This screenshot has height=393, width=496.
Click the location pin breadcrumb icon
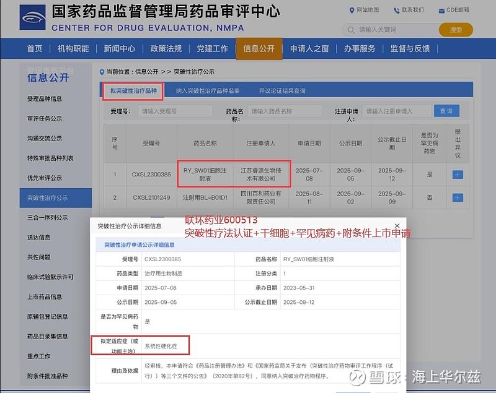102,72
